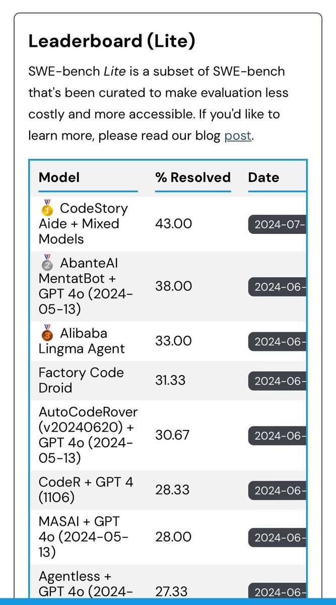Click the CodeR + GPT 4 date badge

pyautogui.click(x=277, y=491)
